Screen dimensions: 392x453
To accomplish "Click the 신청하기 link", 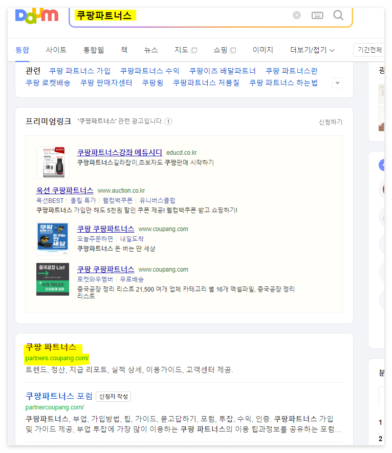I will (331, 122).
